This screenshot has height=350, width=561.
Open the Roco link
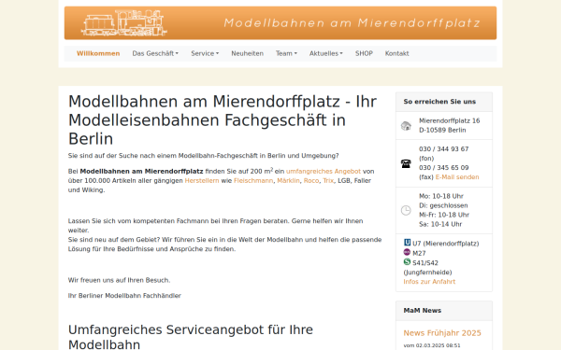tap(311, 181)
